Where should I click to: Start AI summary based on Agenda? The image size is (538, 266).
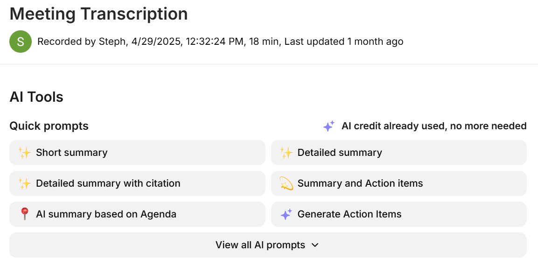(x=137, y=214)
